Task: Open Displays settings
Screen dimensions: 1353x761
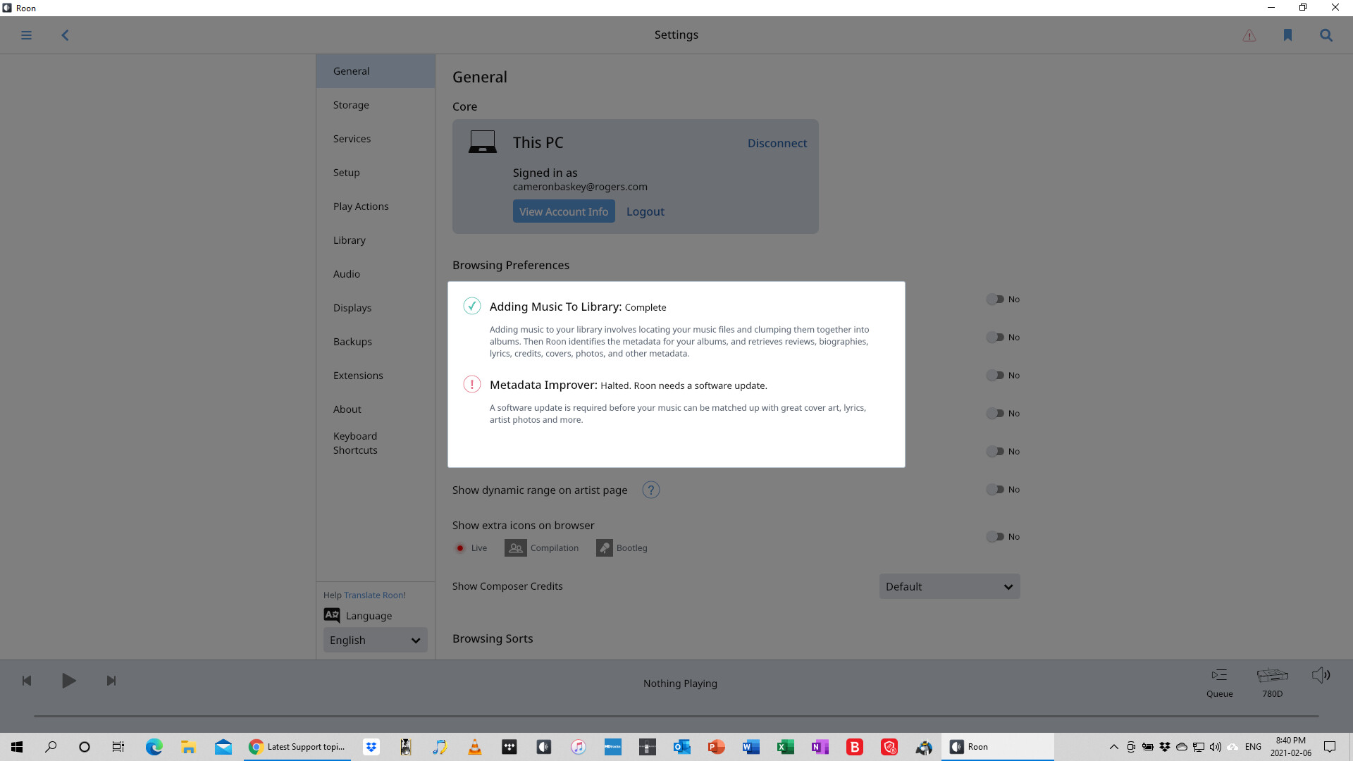Action: pos(376,308)
